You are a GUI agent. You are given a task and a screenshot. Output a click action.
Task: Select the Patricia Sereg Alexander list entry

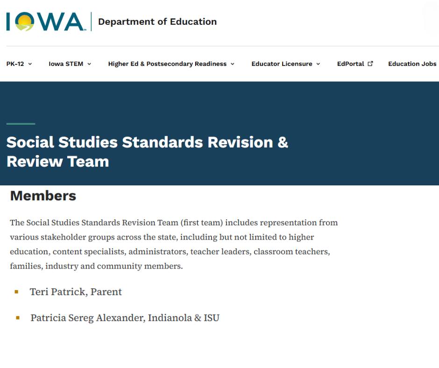pyautogui.click(x=125, y=318)
